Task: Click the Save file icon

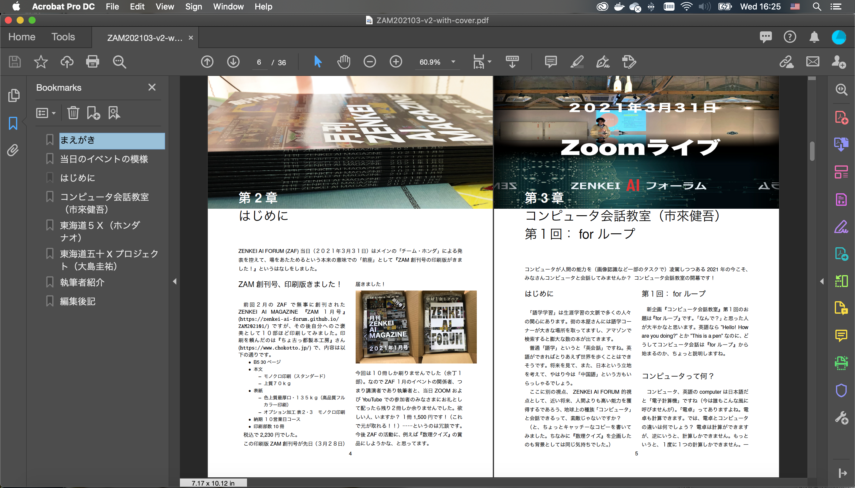Action: 15,62
